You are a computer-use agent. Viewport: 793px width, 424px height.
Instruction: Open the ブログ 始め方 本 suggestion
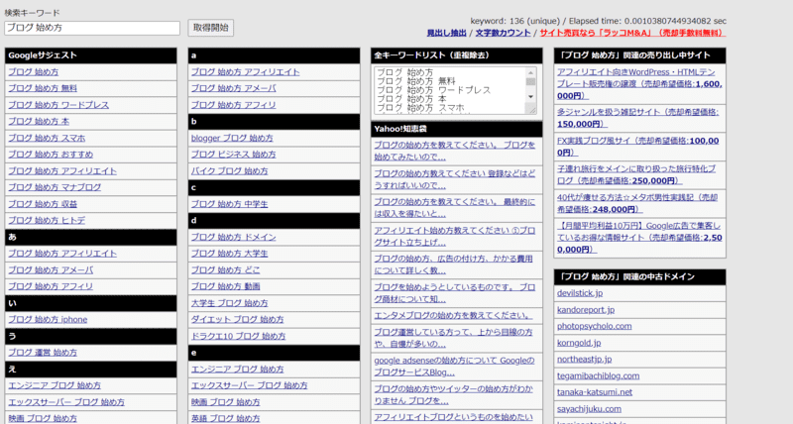point(39,122)
